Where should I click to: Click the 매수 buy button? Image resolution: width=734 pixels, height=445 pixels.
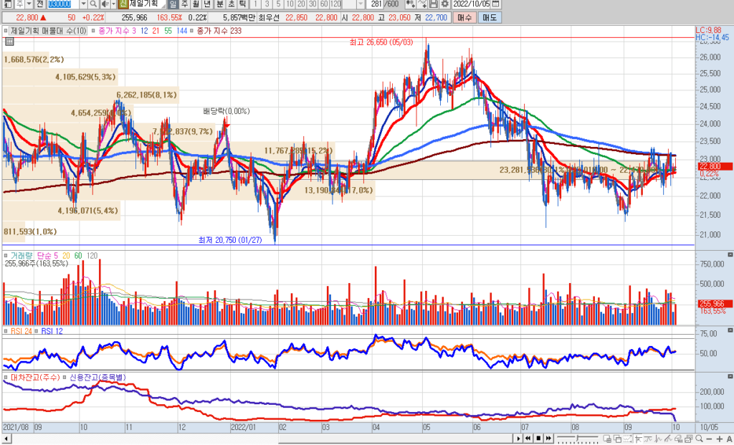point(464,16)
